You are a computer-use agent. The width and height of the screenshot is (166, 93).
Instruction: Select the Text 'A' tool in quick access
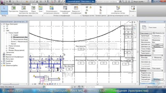(37, 2)
